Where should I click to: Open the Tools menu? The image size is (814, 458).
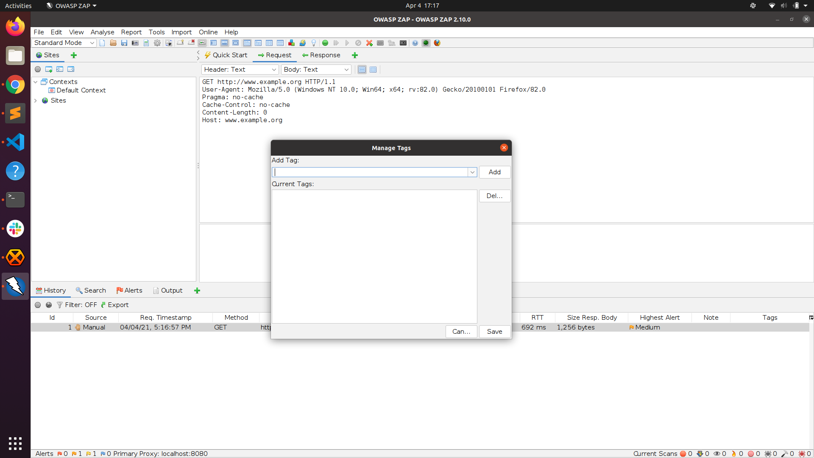point(156,32)
